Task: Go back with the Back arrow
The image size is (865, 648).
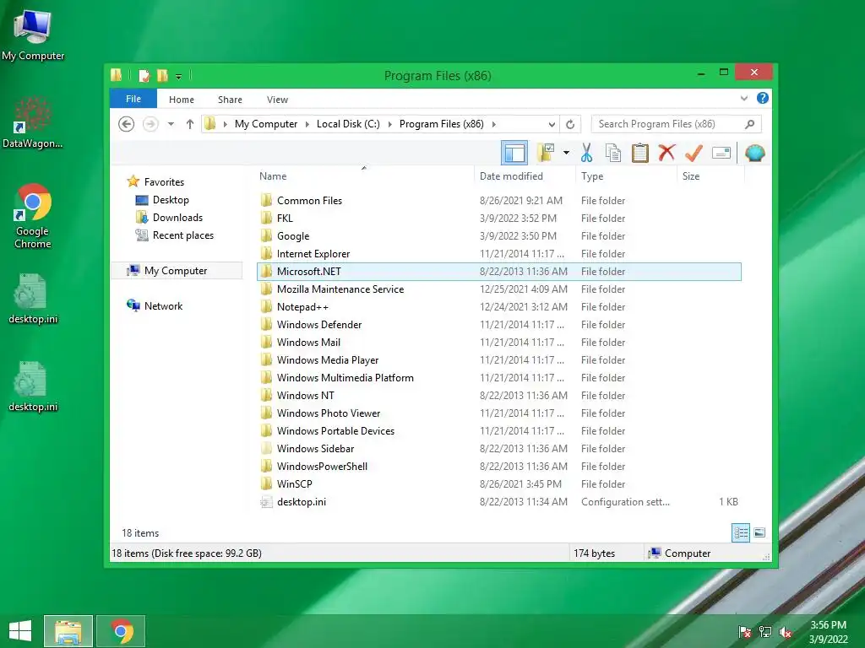Action: 127,124
